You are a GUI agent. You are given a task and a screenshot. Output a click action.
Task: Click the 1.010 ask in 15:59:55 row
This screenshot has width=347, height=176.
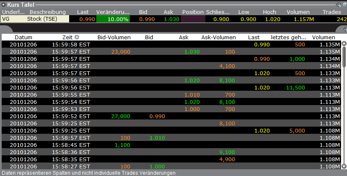[192, 95]
